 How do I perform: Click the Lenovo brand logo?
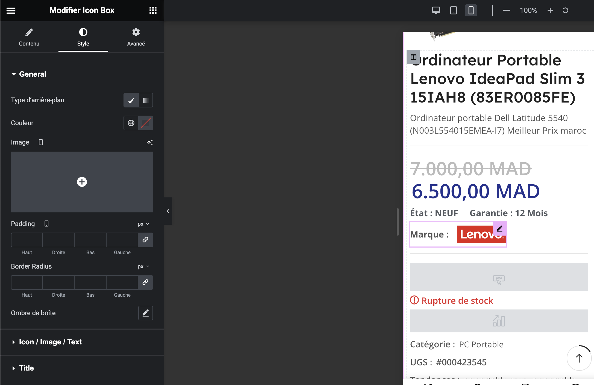pyautogui.click(x=481, y=234)
